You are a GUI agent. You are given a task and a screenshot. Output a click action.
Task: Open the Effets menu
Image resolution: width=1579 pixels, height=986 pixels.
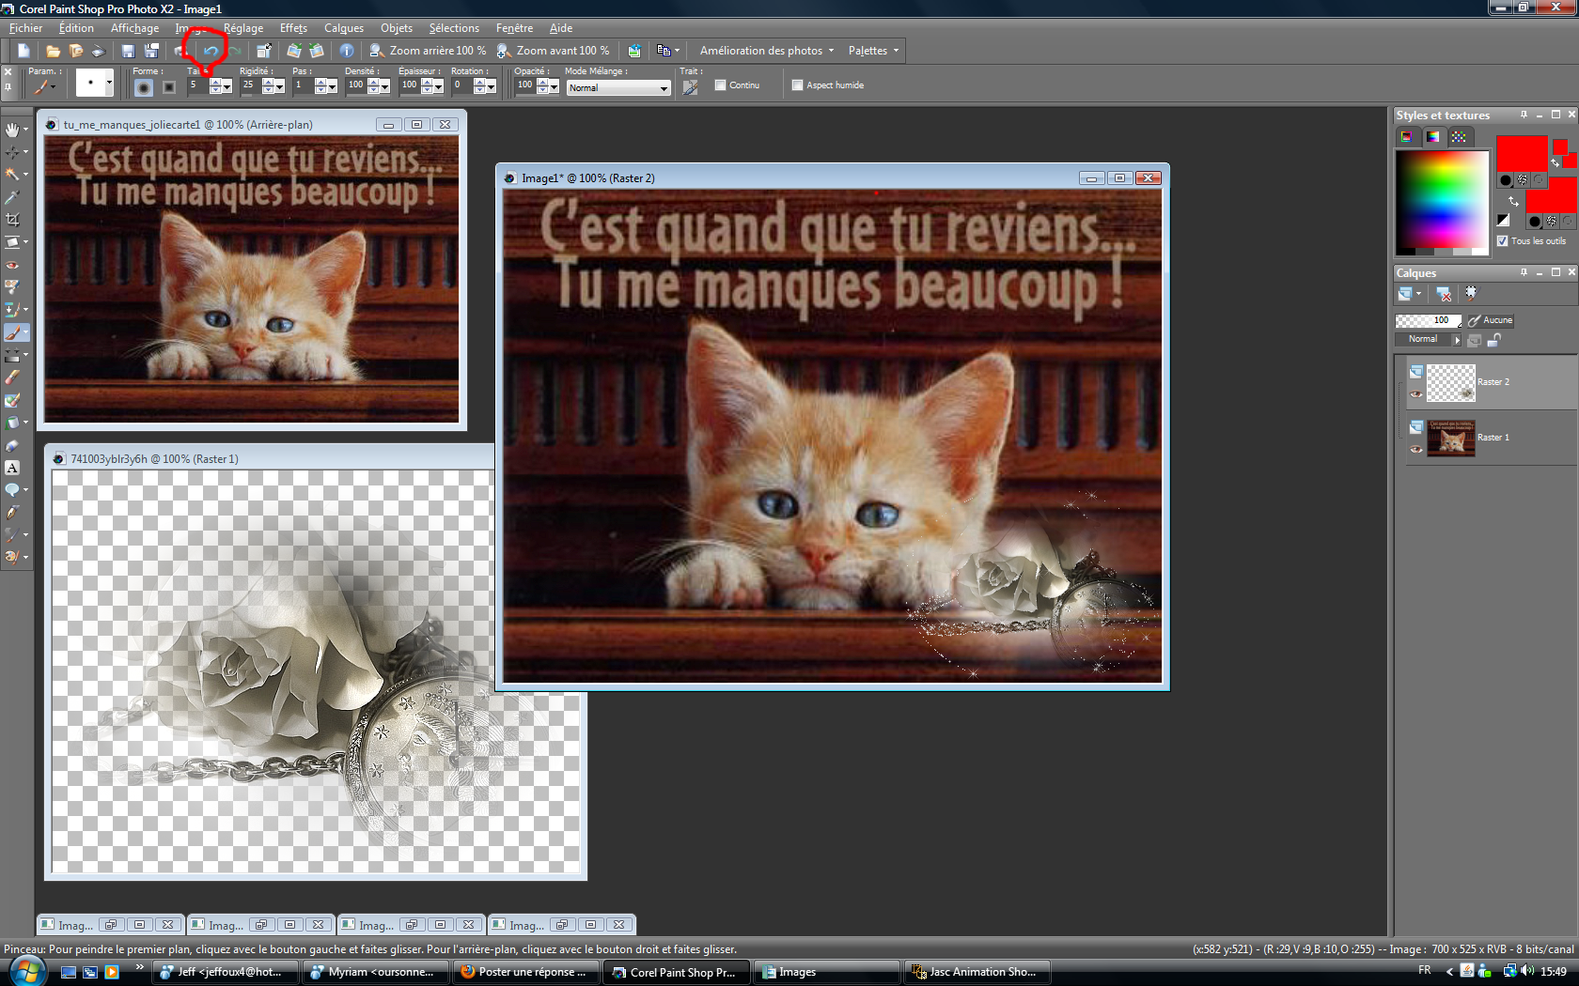[293, 28]
